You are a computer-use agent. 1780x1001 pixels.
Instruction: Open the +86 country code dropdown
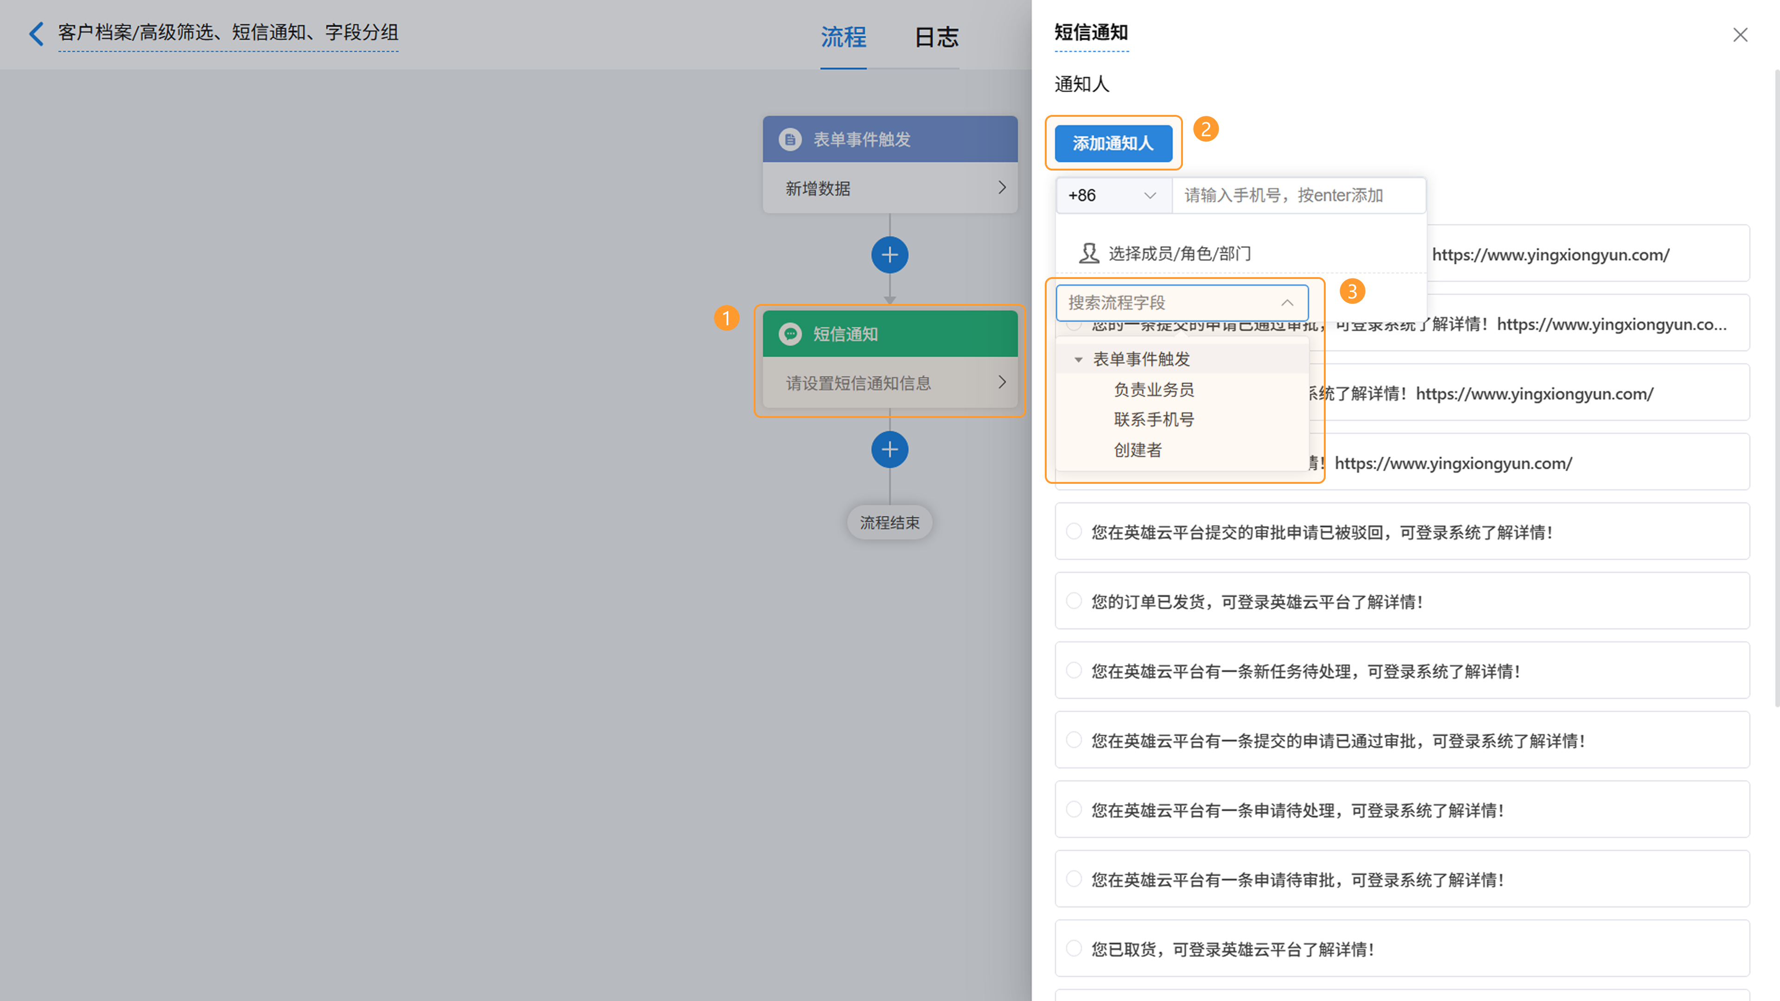coord(1112,196)
